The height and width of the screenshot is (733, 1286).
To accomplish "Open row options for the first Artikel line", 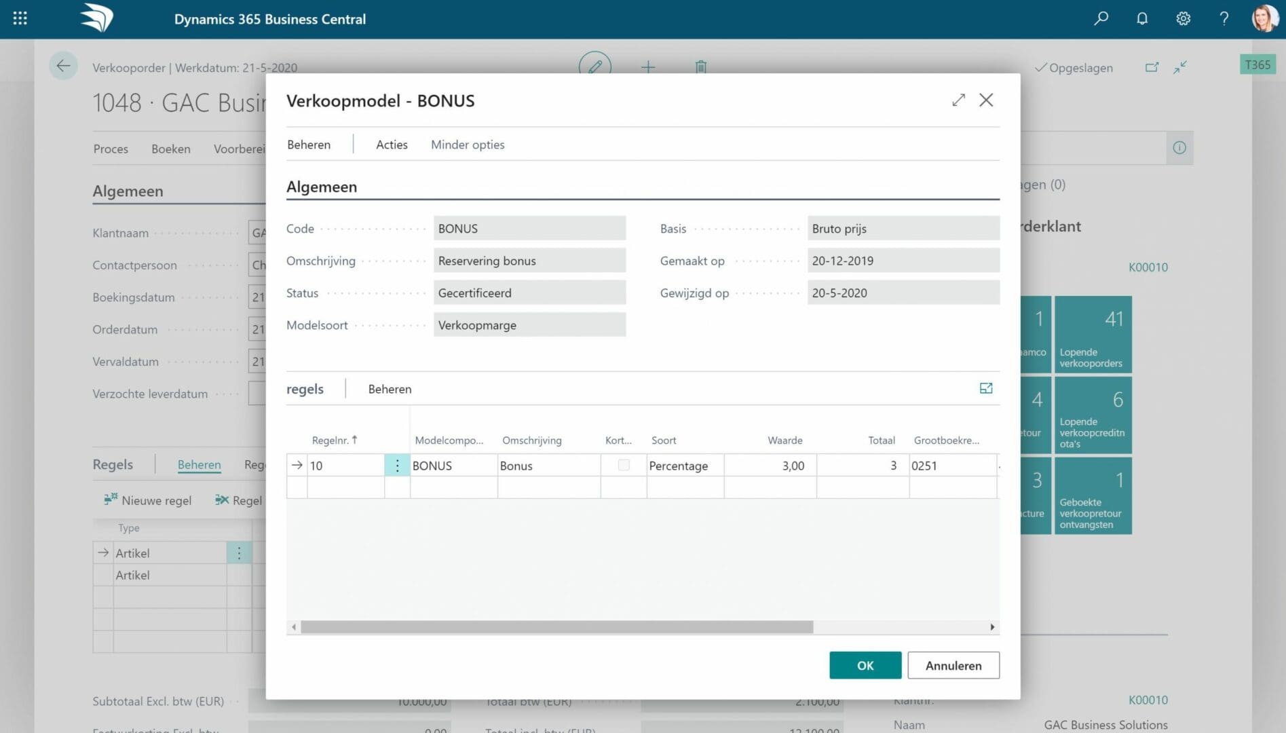I will tap(239, 553).
